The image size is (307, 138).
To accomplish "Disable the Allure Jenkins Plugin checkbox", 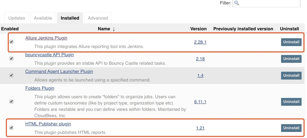I will pos(11,42).
